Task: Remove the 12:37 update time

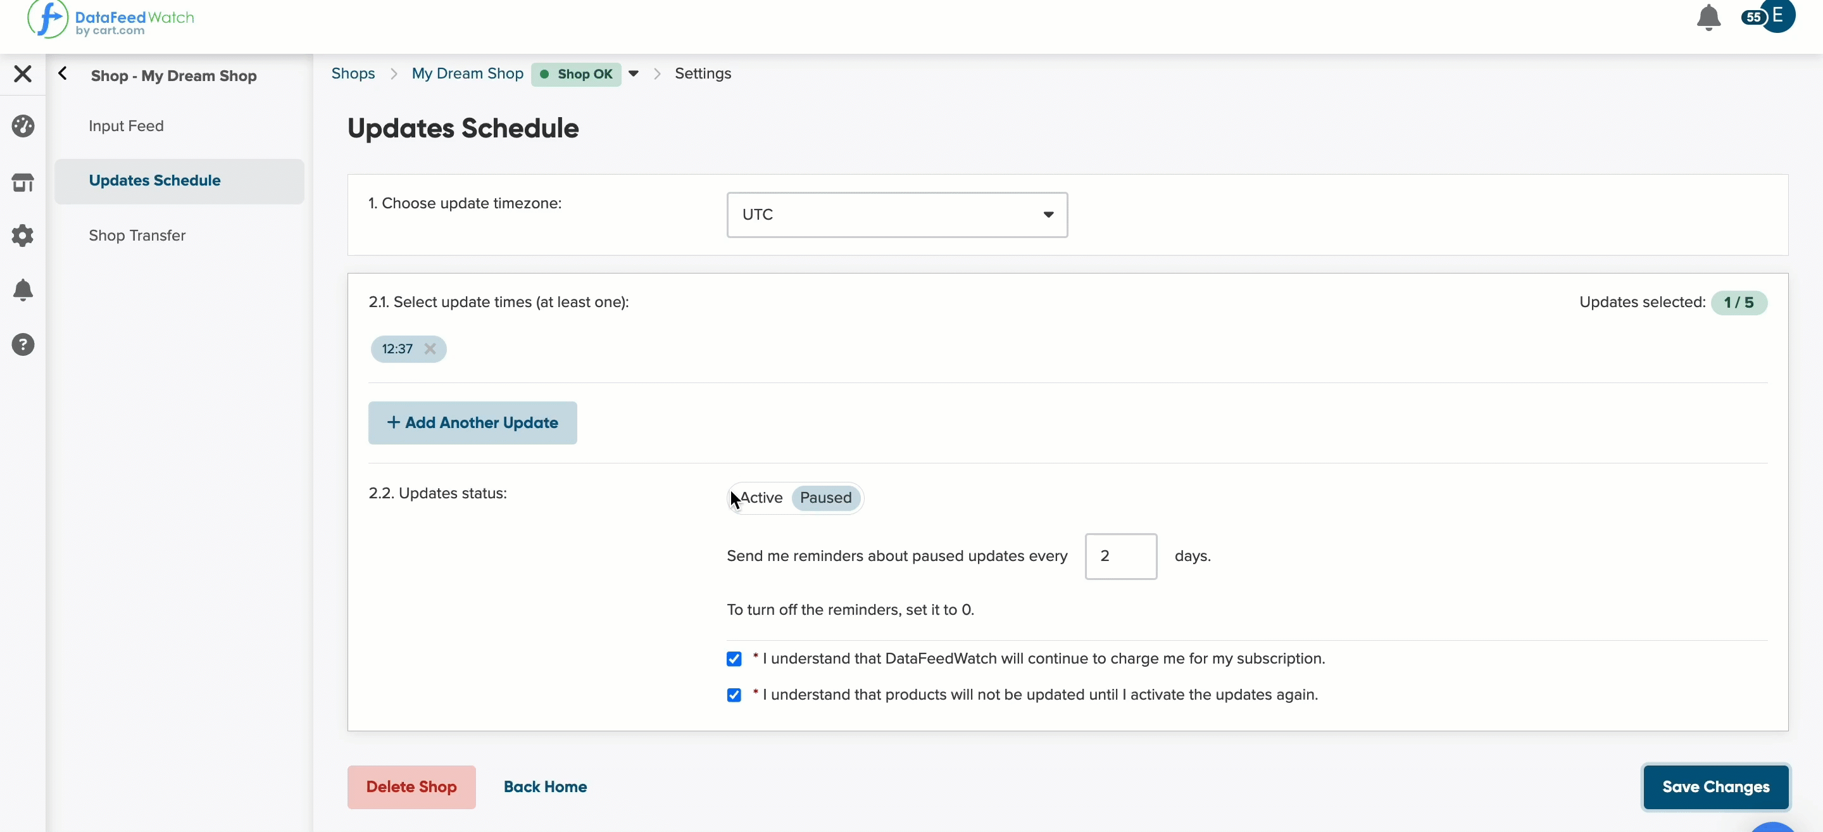Action: 430,349
